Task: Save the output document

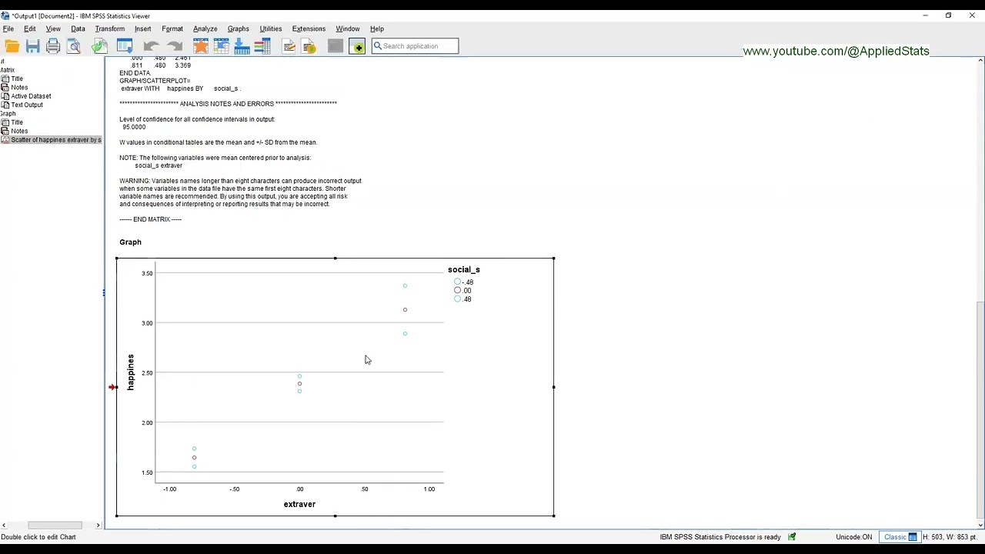Action: [x=32, y=46]
